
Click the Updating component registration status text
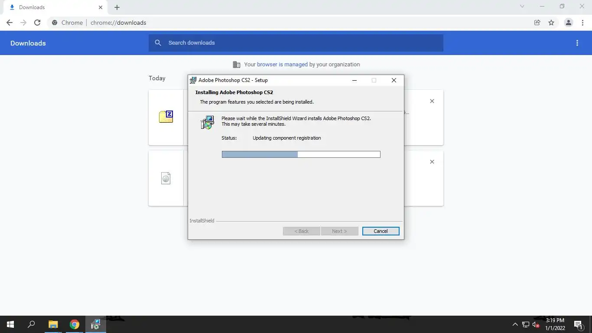pyautogui.click(x=287, y=138)
